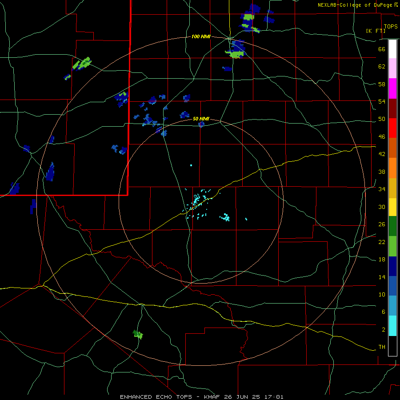Viewport: 400px width, 400px height.
Task: Click the gold legend swatch below 38
Action: pyautogui.click(x=392, y=188)
